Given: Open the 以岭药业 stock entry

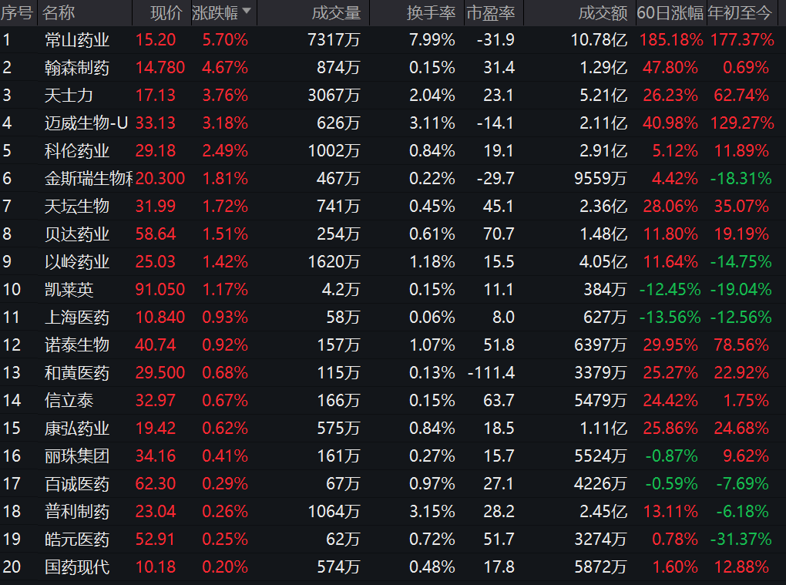Looking at the screenshot, I should 77,262.
